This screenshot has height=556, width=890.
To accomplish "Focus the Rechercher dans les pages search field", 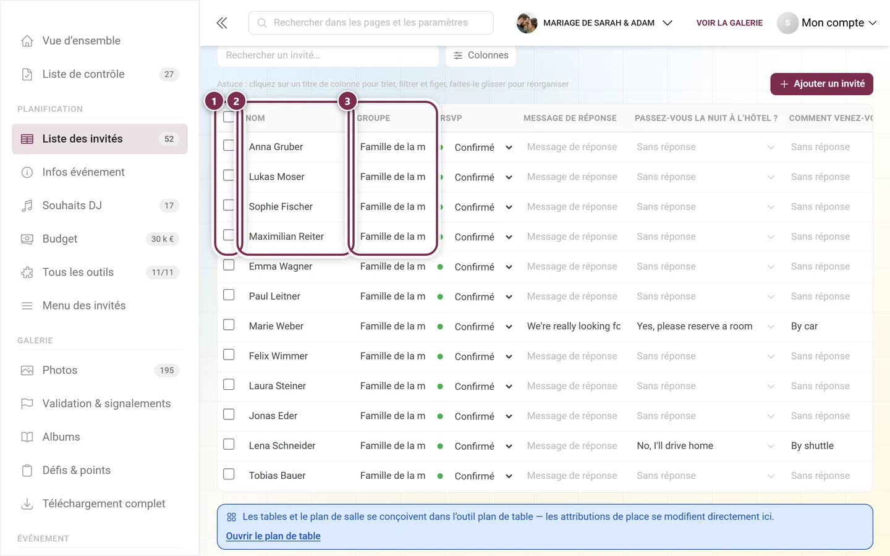I will coord(371,23).
